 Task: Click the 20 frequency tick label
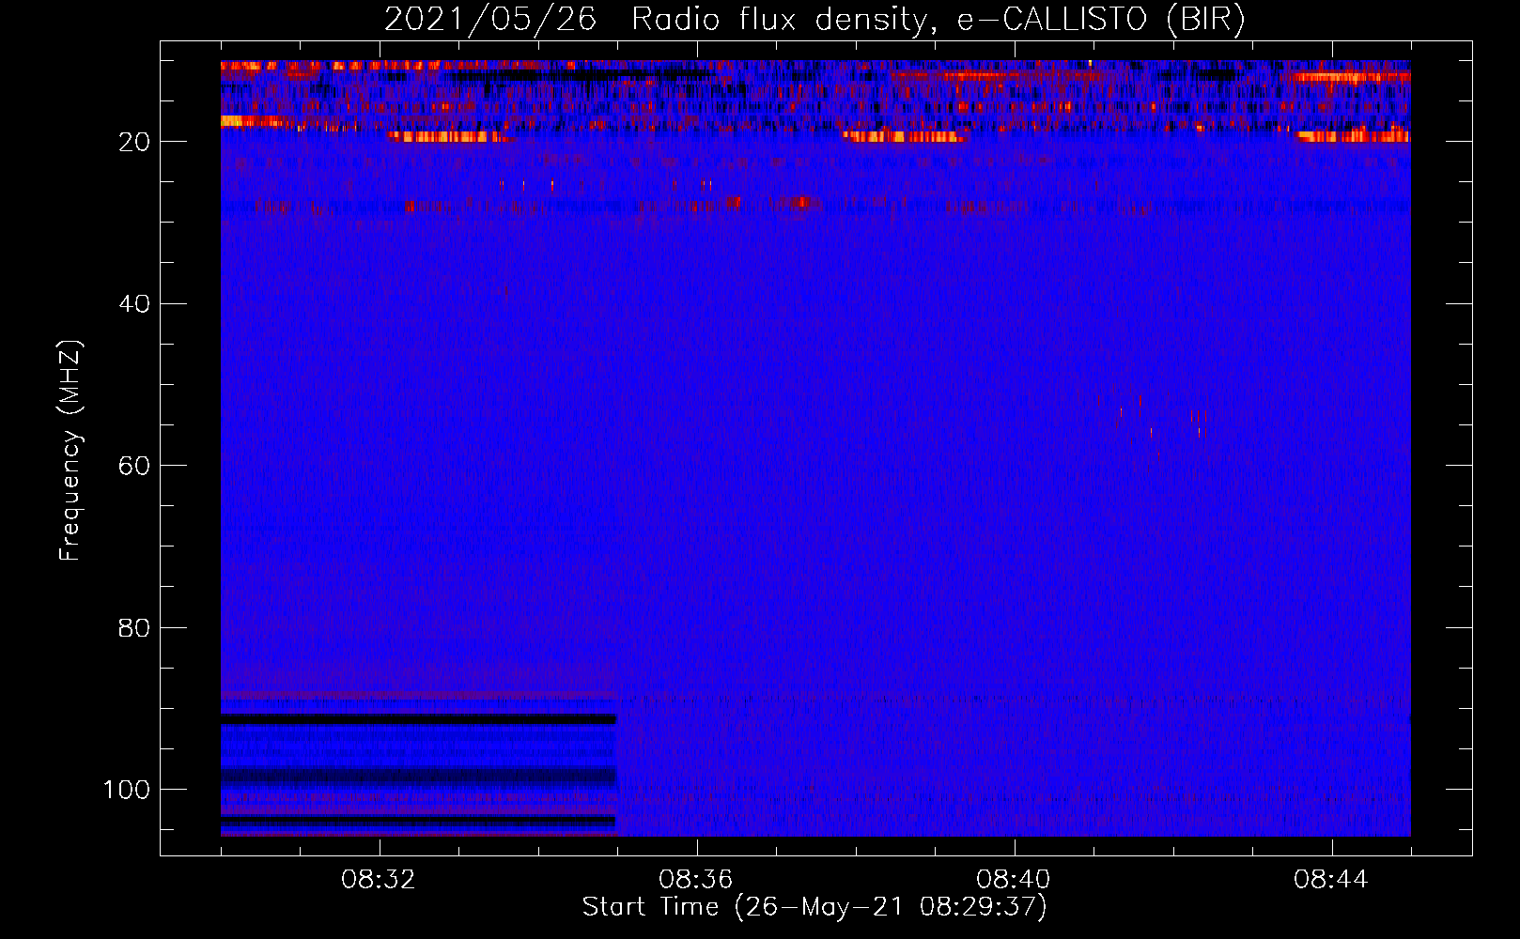[x=134, y=142]
